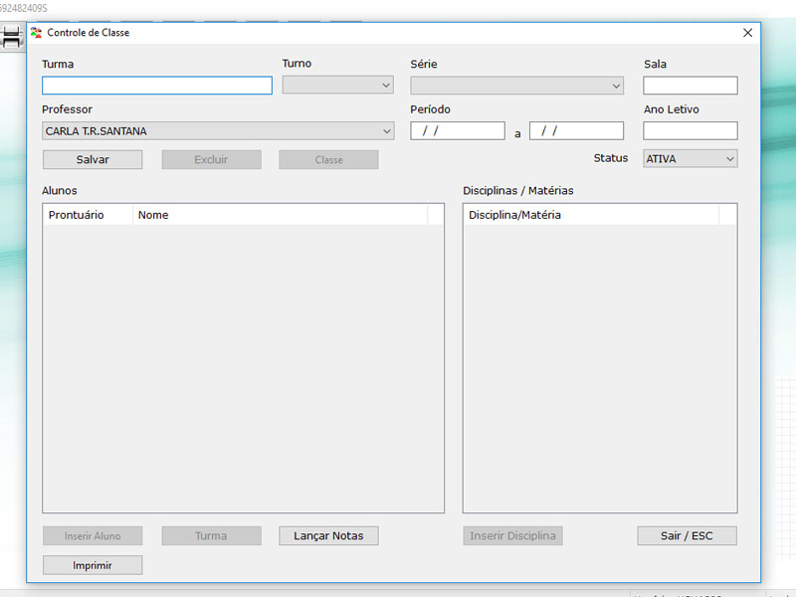The width and height of the screenshot is (796, 597).
Task: Click the Período start date field
Action: click(457, 131)
